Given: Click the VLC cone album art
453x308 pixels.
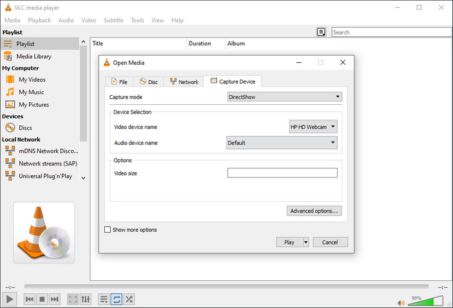Looking at the screenshot, I should [x=44, y=232].
